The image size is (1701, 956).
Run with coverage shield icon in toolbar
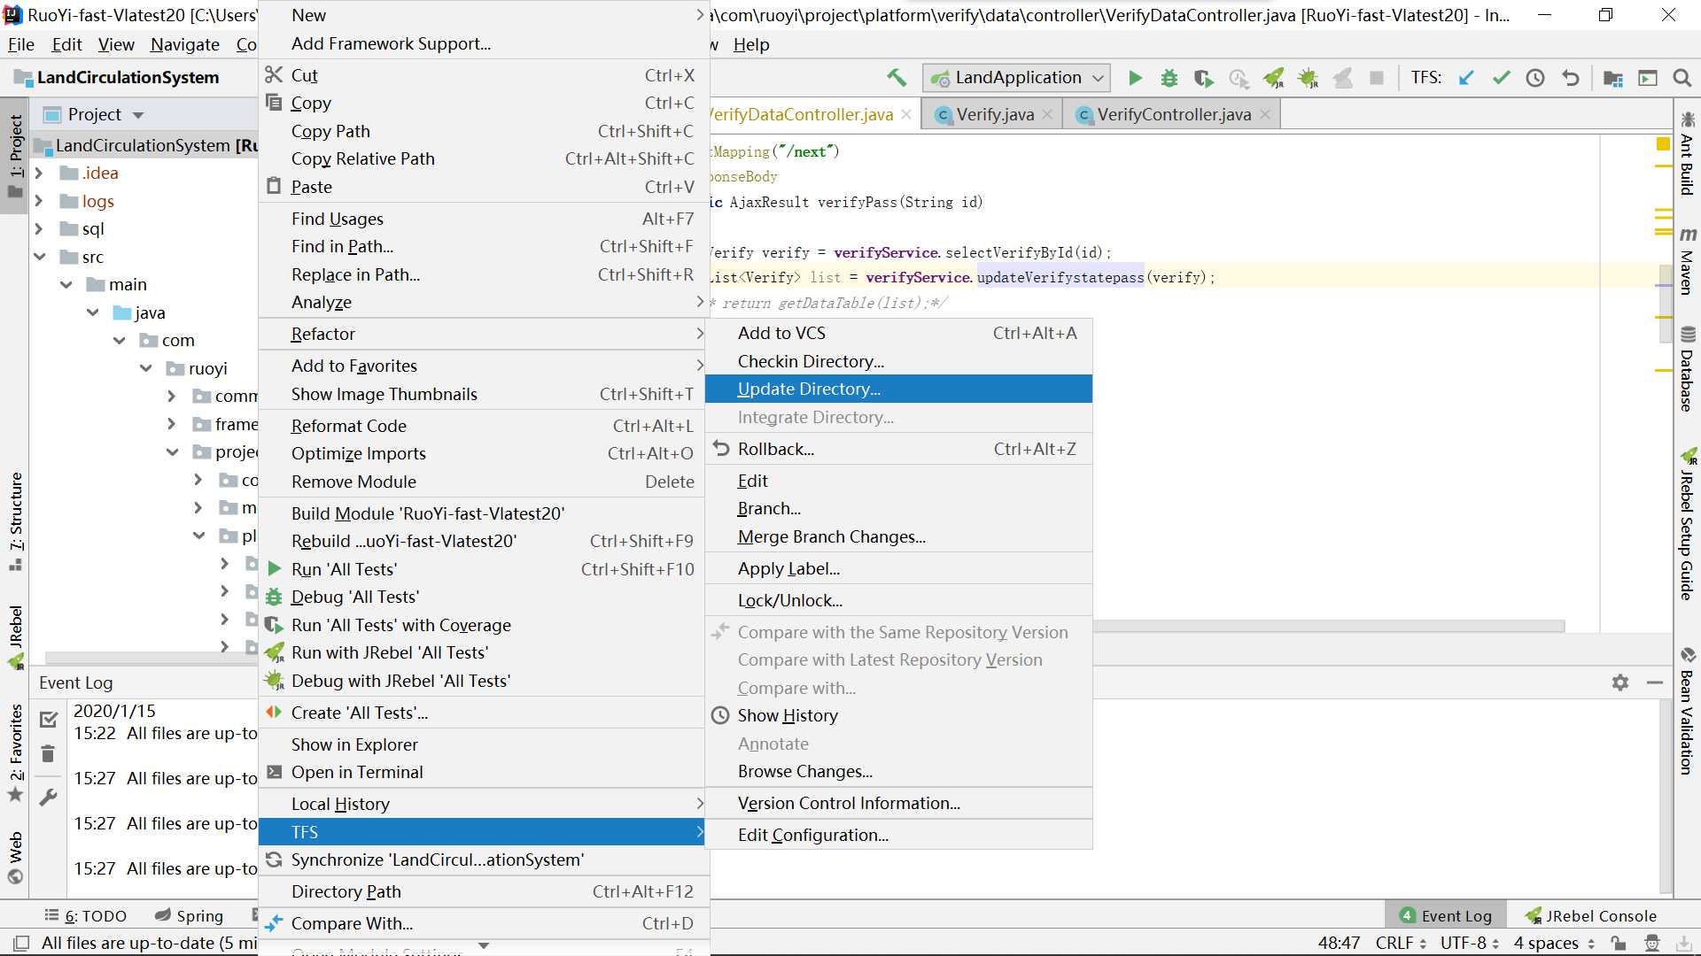point(1203,78)
